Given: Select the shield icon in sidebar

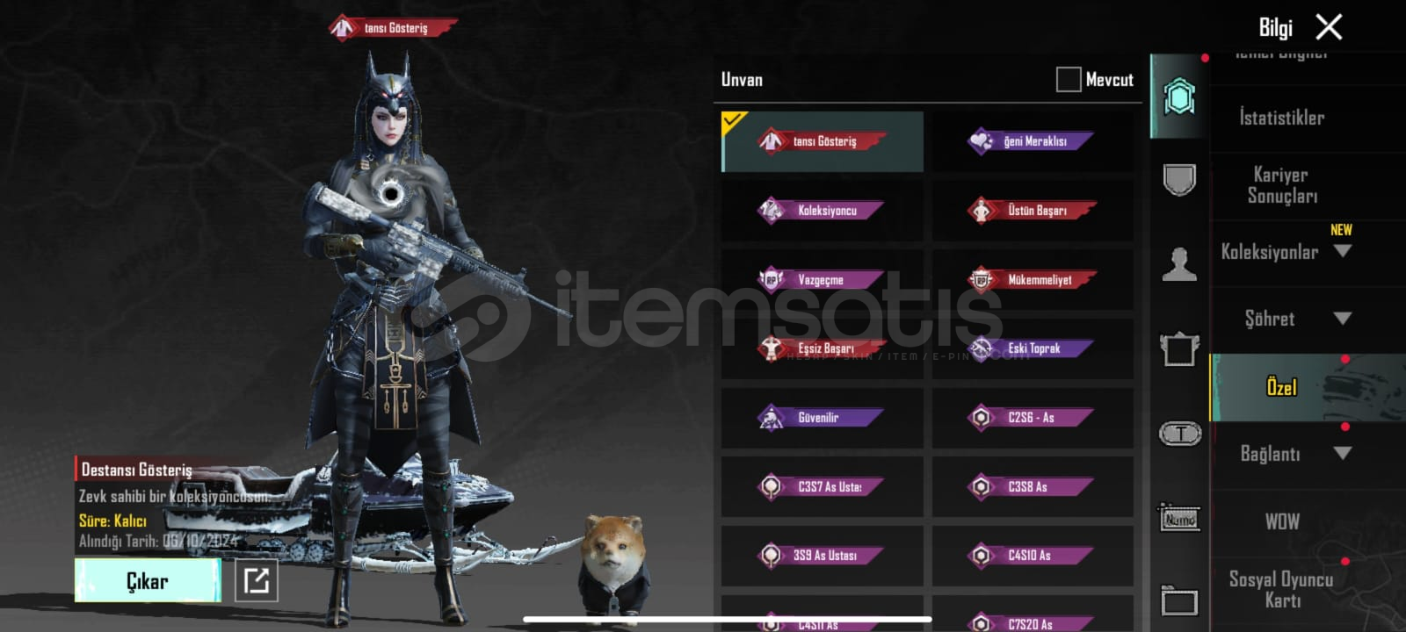Looking at the screenshot, I should 1179,180.
